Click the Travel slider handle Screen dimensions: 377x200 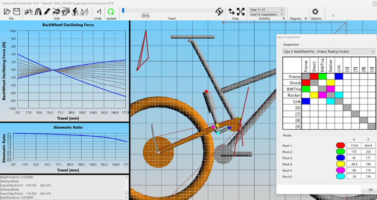pos(123,10)
